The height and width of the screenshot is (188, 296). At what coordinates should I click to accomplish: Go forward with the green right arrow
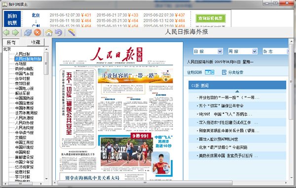tap(15, 32)
